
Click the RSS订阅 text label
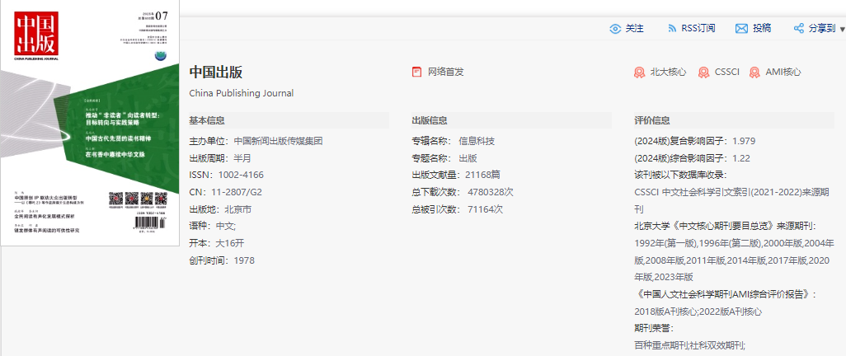pyautogui.click(x=698, y=28)
